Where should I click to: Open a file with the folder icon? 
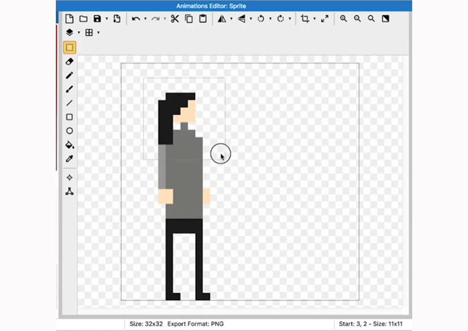[x=83, y=19]
